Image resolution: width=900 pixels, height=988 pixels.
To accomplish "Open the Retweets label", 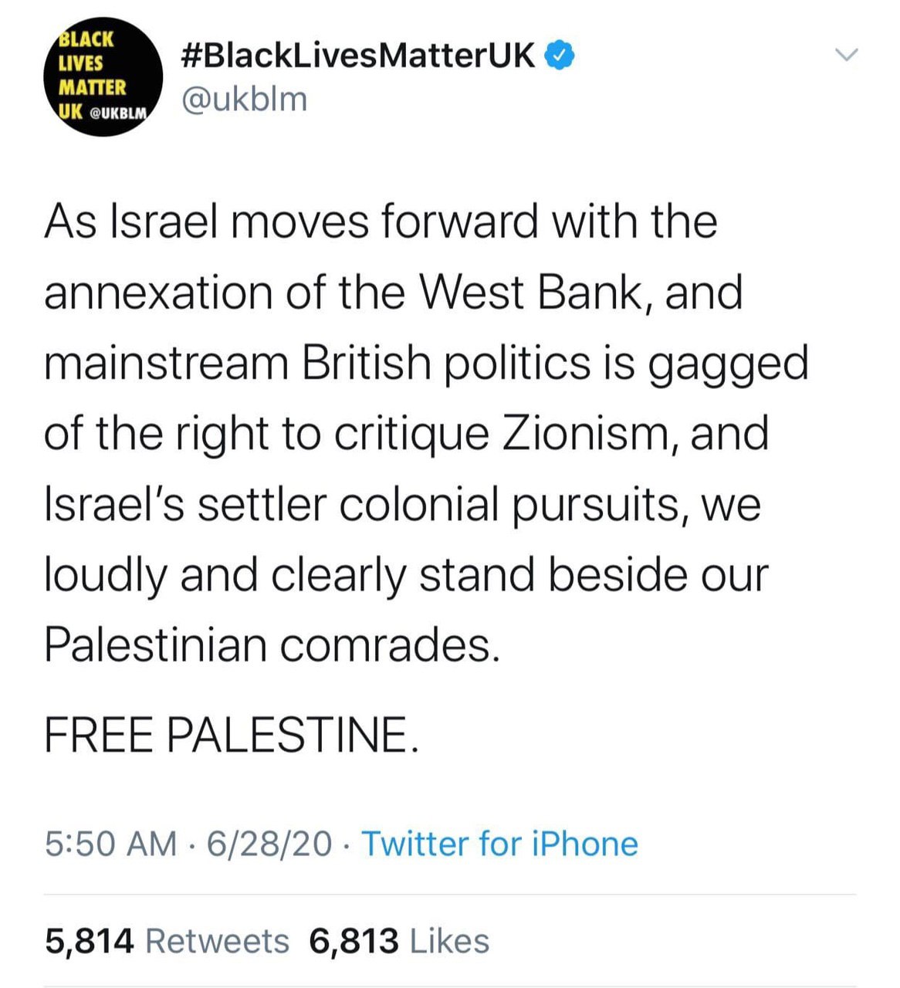I will pos(217,942).
